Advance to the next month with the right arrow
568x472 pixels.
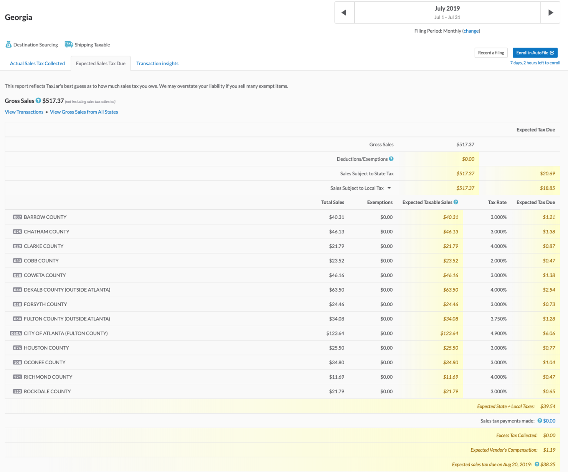550,12
